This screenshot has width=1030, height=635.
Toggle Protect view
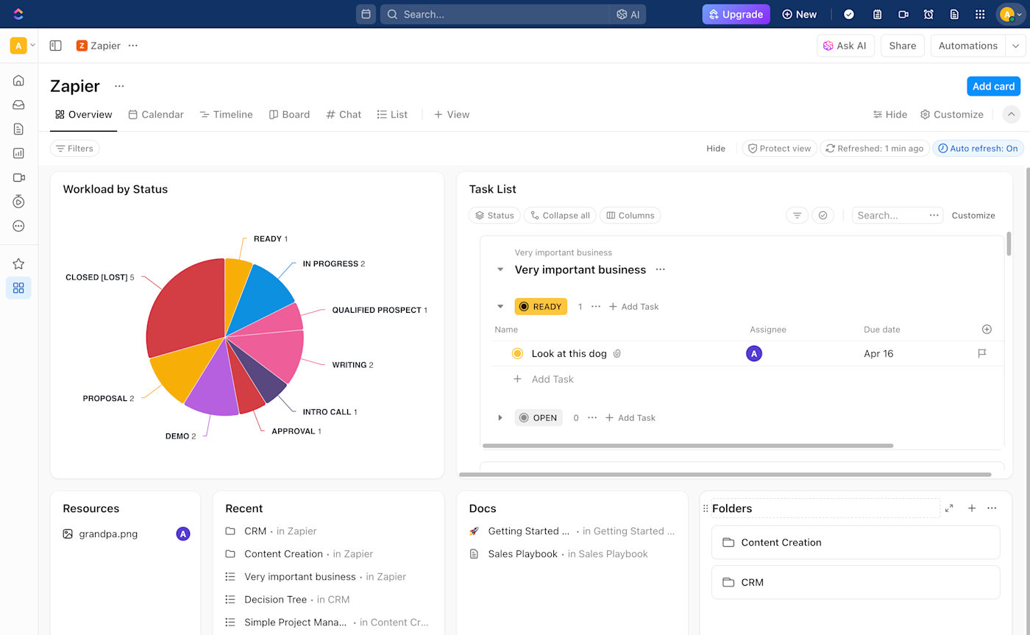pyautogui.click(x=779, y=149)
